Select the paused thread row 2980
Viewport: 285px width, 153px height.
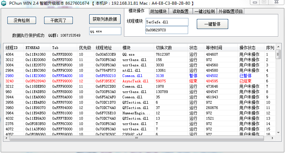tap(134, 76)
